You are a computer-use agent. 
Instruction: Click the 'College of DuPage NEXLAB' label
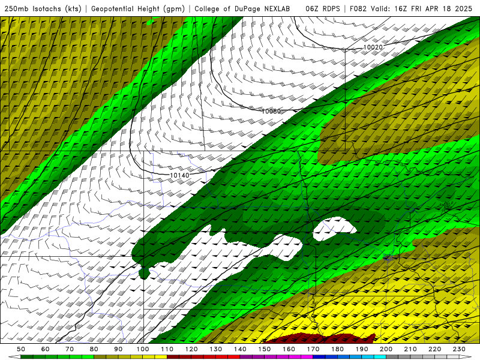click(x=242, y=8)
